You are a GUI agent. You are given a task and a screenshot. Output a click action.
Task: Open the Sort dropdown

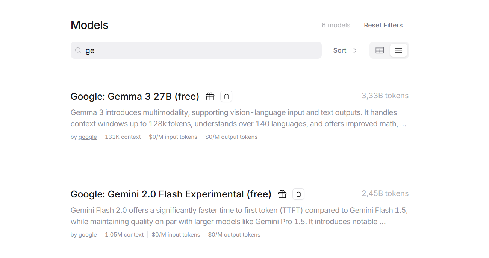tap(344, 50)
